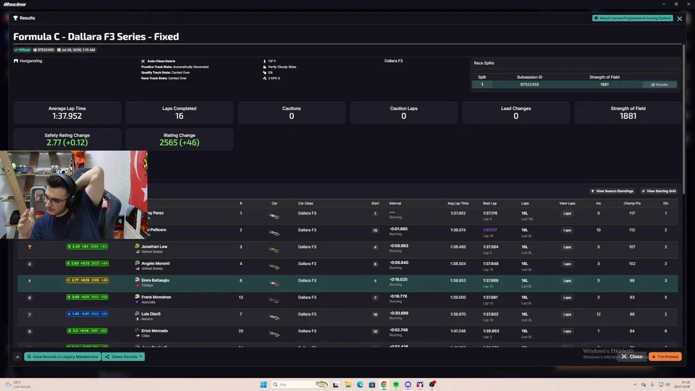This screenshot has width=695, height=391.
Task: Click Erick Mercado's driver name
Action: click(155, 331)
